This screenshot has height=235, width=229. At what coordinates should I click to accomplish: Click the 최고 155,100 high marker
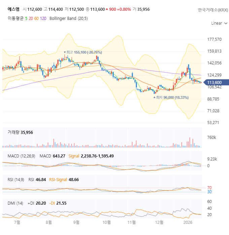[x=83, y=52]
